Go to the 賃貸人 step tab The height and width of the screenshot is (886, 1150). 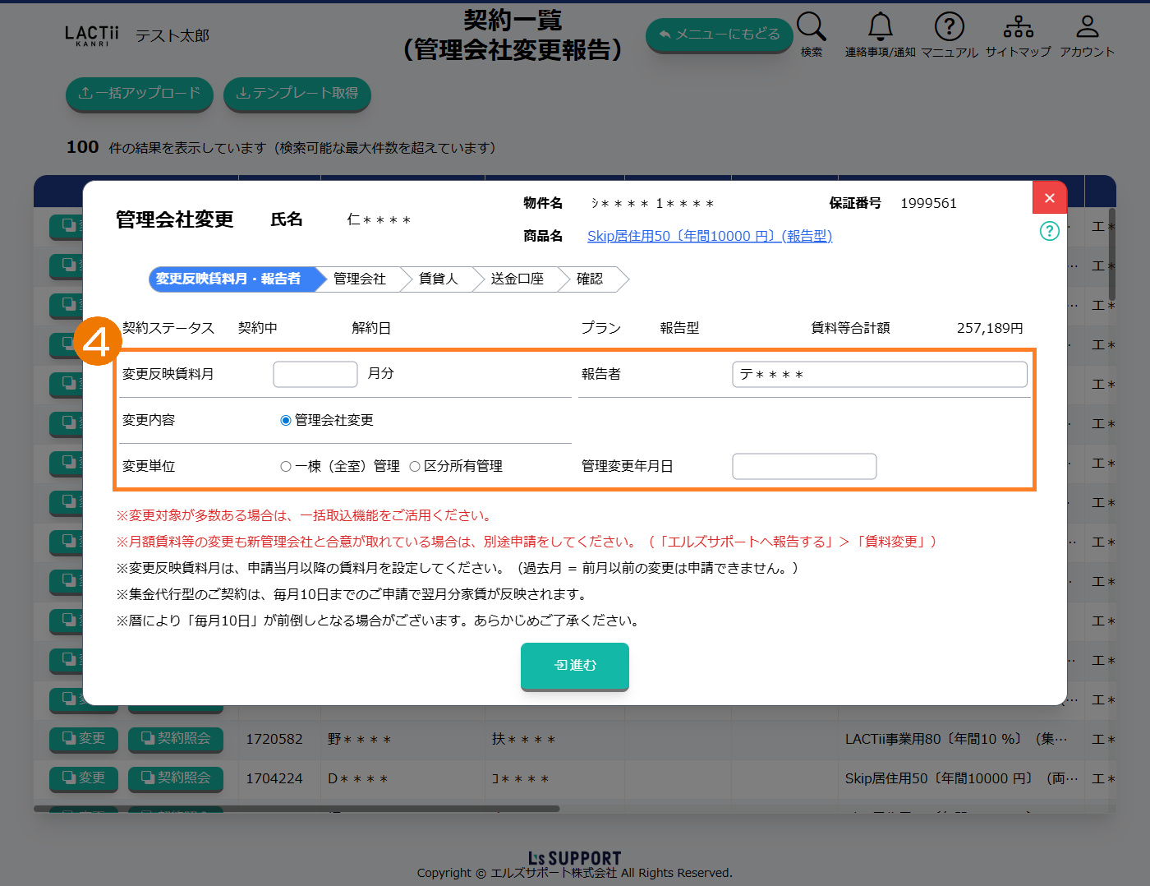click(438, 279)
